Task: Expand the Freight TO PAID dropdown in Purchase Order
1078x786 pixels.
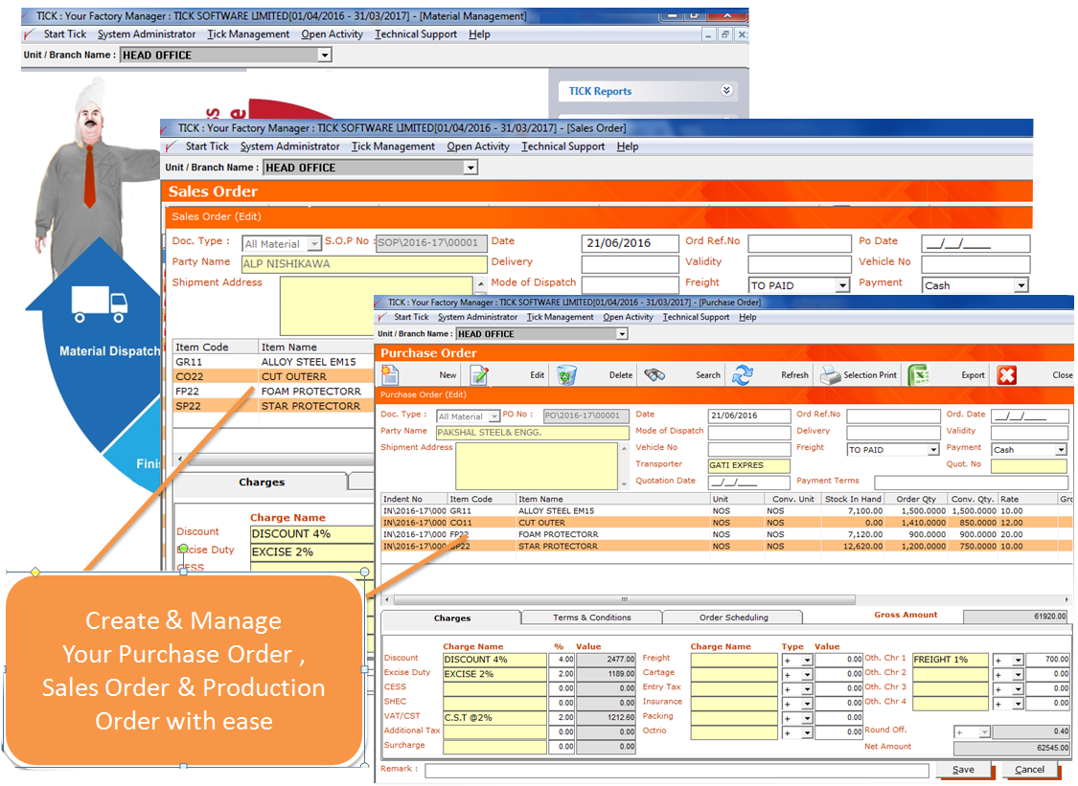Action: coord(933,449)
